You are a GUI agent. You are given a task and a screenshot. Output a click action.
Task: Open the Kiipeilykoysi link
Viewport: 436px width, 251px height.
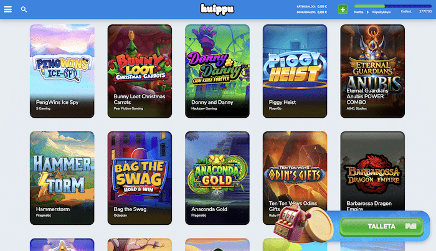pyautogui.click(x=381, y=12)
